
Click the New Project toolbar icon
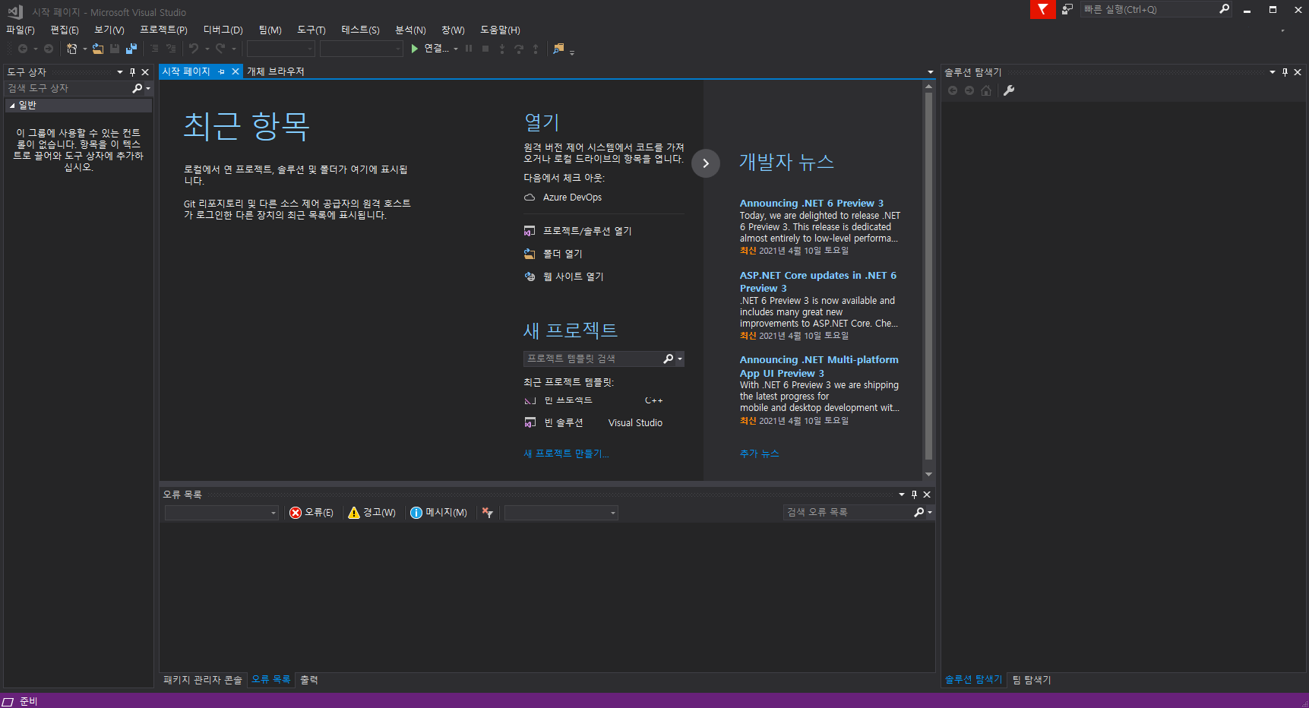pyautogui.click(x=71, y=49)
